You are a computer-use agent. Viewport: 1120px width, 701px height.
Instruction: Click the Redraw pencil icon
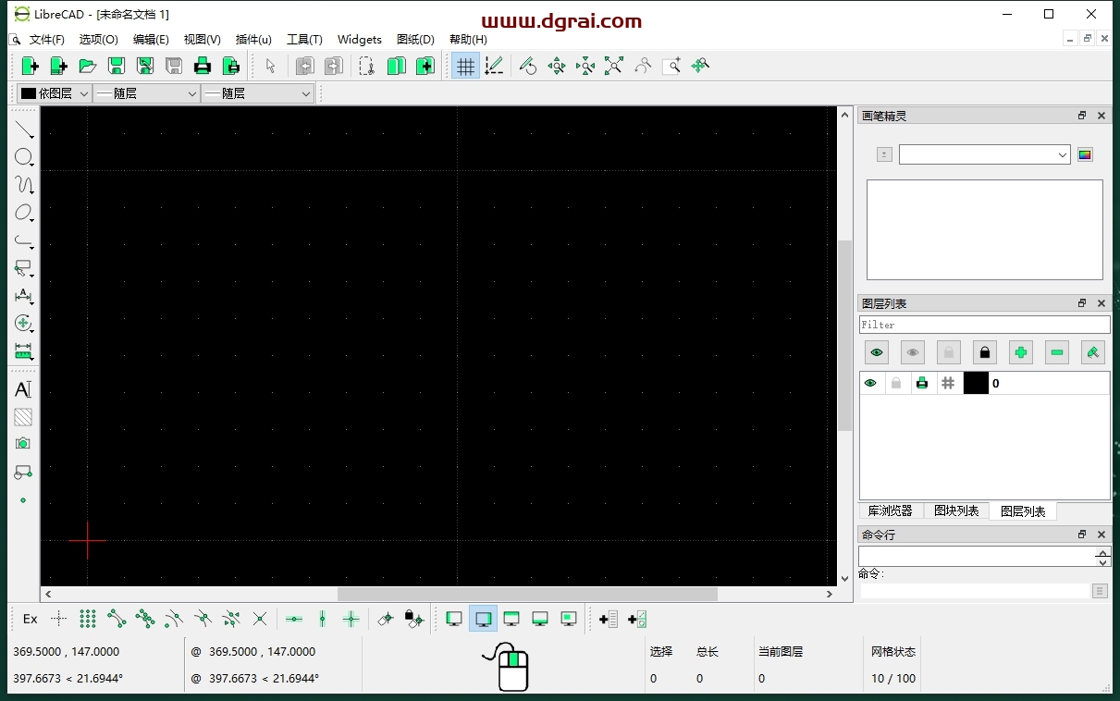coord(528,66)
